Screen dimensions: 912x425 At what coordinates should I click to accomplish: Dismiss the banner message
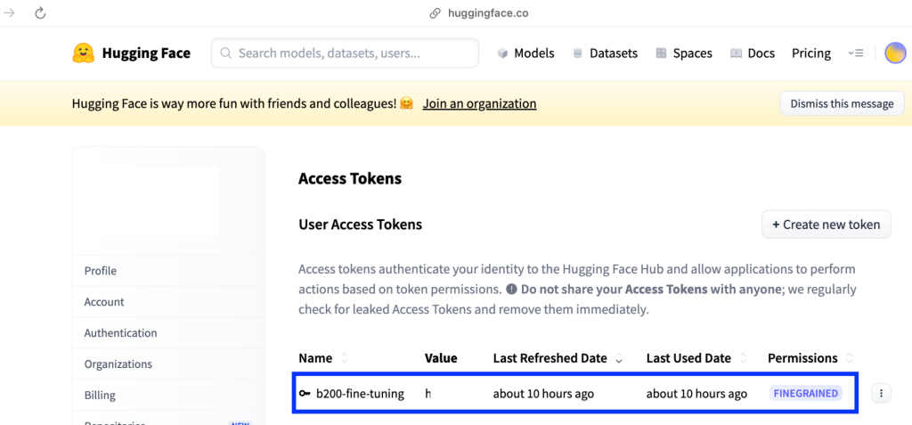[842, 103]
